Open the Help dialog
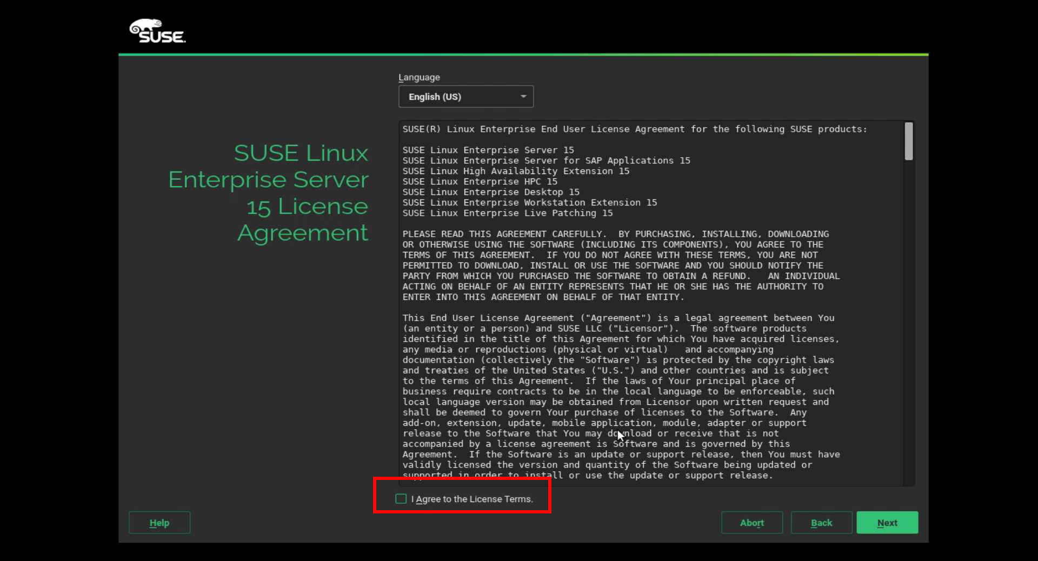Viewport: 1038px width, 561px height. [159, 523]
